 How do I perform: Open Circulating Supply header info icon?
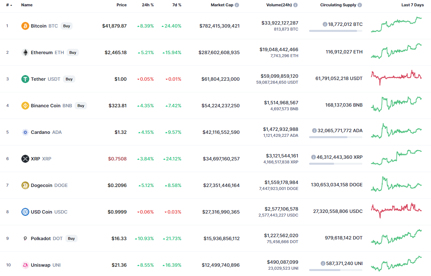[x=360, y=5]
